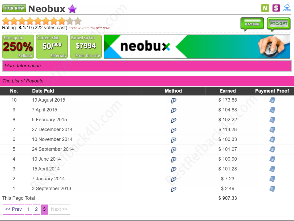Select current payouts page 3
This screenshot has height=221, width=294.
click(44, 209)
